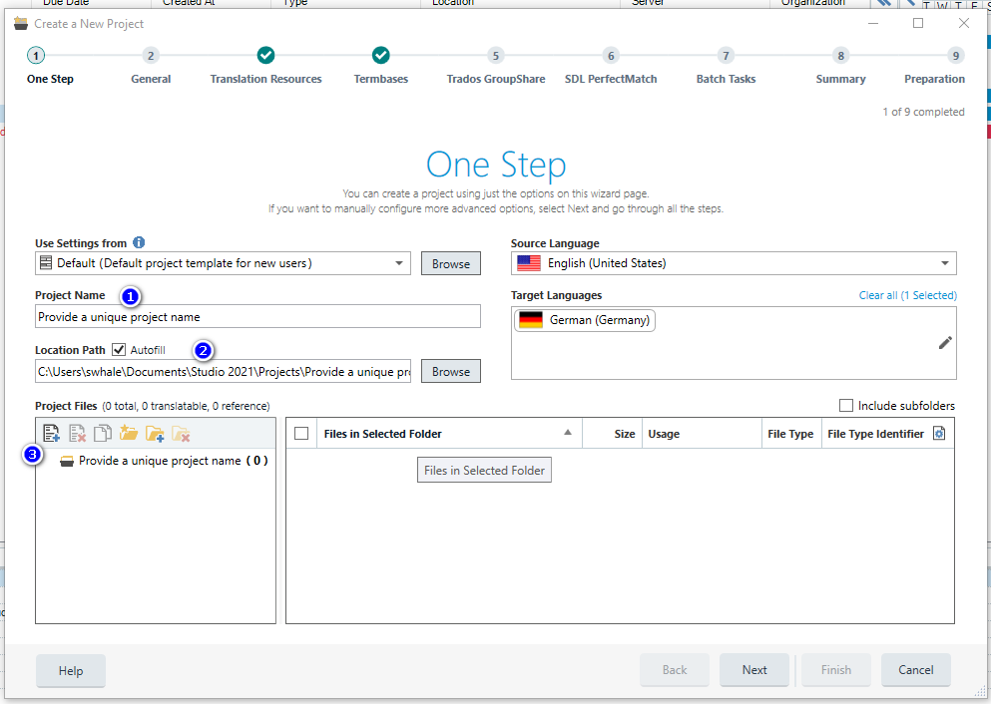
Task: Click the sort arrow on Files in Selected Folder
Action: coord(568,433)
